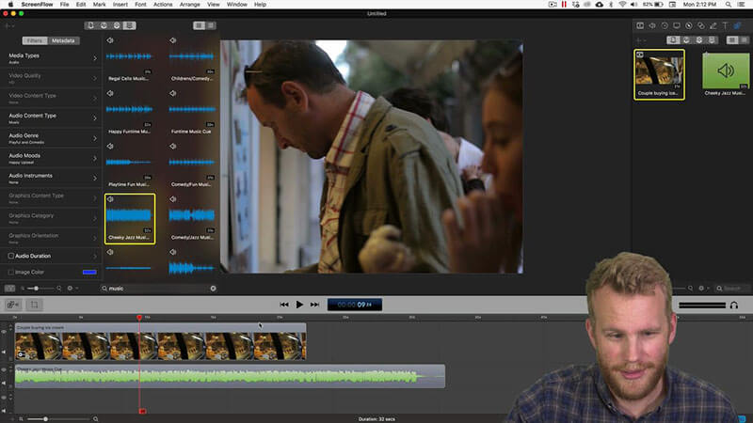Play the timeline preview
Viewport: 753px width, 423px height.
299,305
